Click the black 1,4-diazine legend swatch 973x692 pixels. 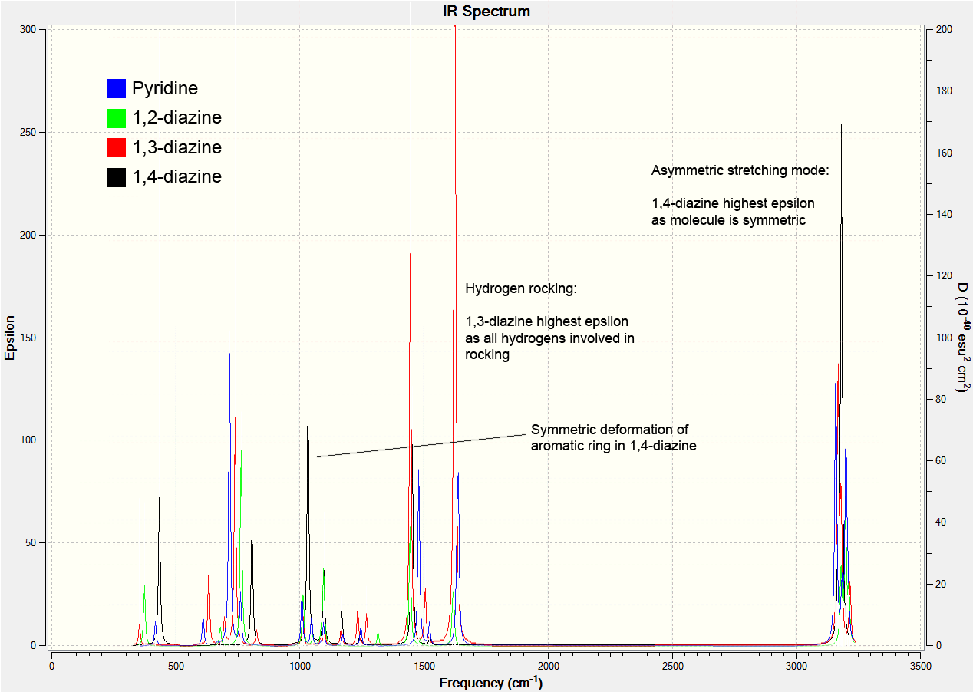click(116, 177)
